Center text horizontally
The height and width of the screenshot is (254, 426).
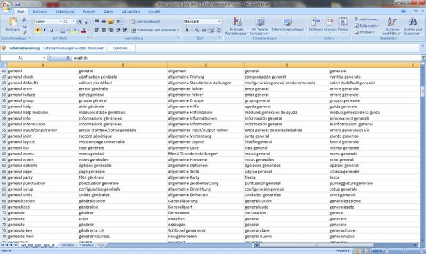coord(104,30)
